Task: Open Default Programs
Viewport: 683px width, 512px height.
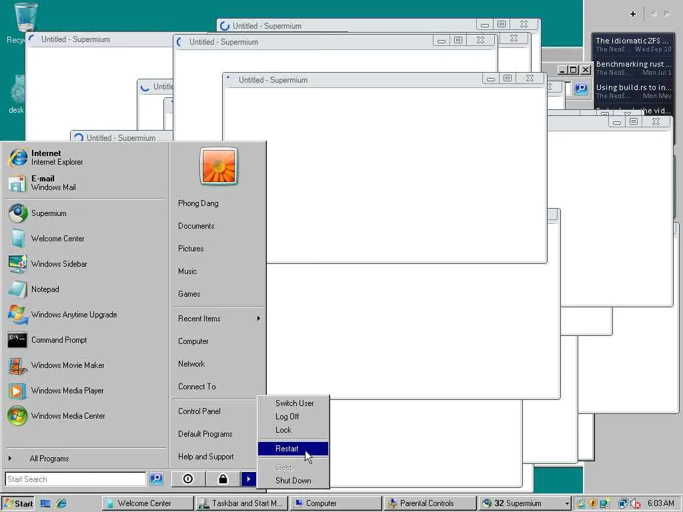Action: click(214, 434)
